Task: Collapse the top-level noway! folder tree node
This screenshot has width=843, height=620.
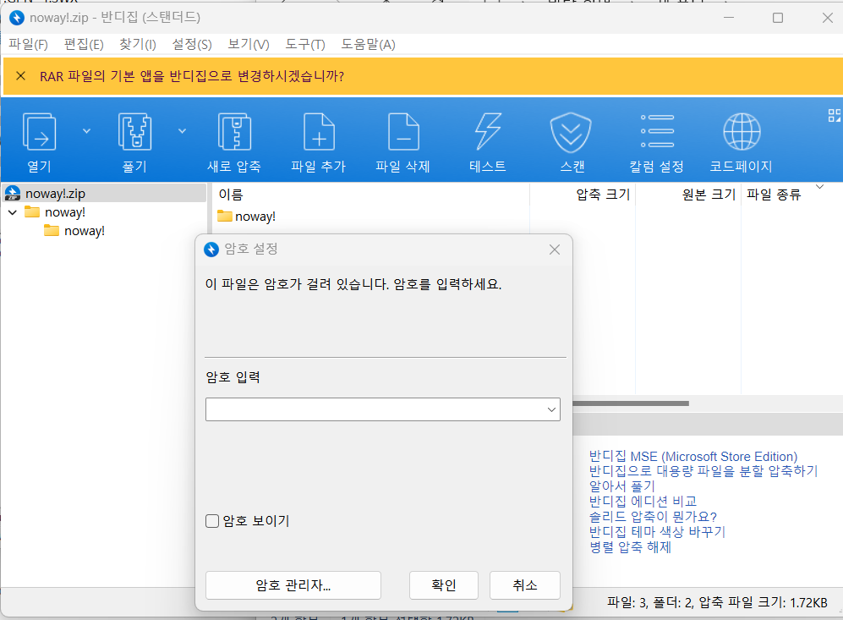Action: [x=13, y=212]
